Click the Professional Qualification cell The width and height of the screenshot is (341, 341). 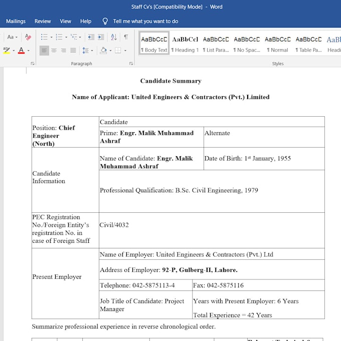click(x=212, y=191)
